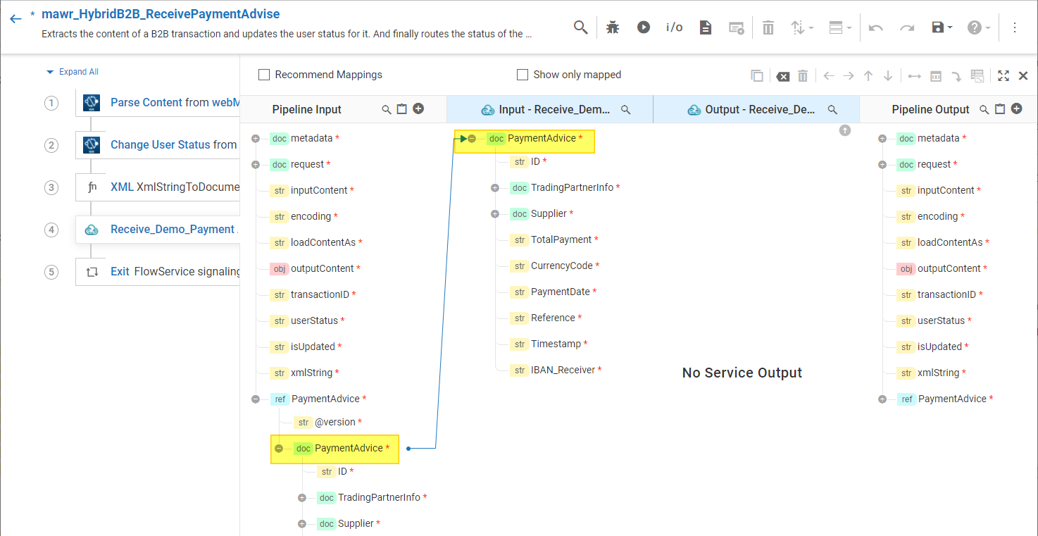Clear the mapping with the X-badge icon
Screen dimensions: 1038x536
click(x=783, y=75)
